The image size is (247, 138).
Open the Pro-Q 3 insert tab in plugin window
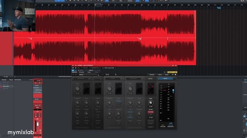click(85, 68)
